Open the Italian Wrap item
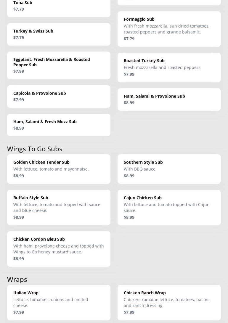The image size is (228, 323). pos(59,303)
